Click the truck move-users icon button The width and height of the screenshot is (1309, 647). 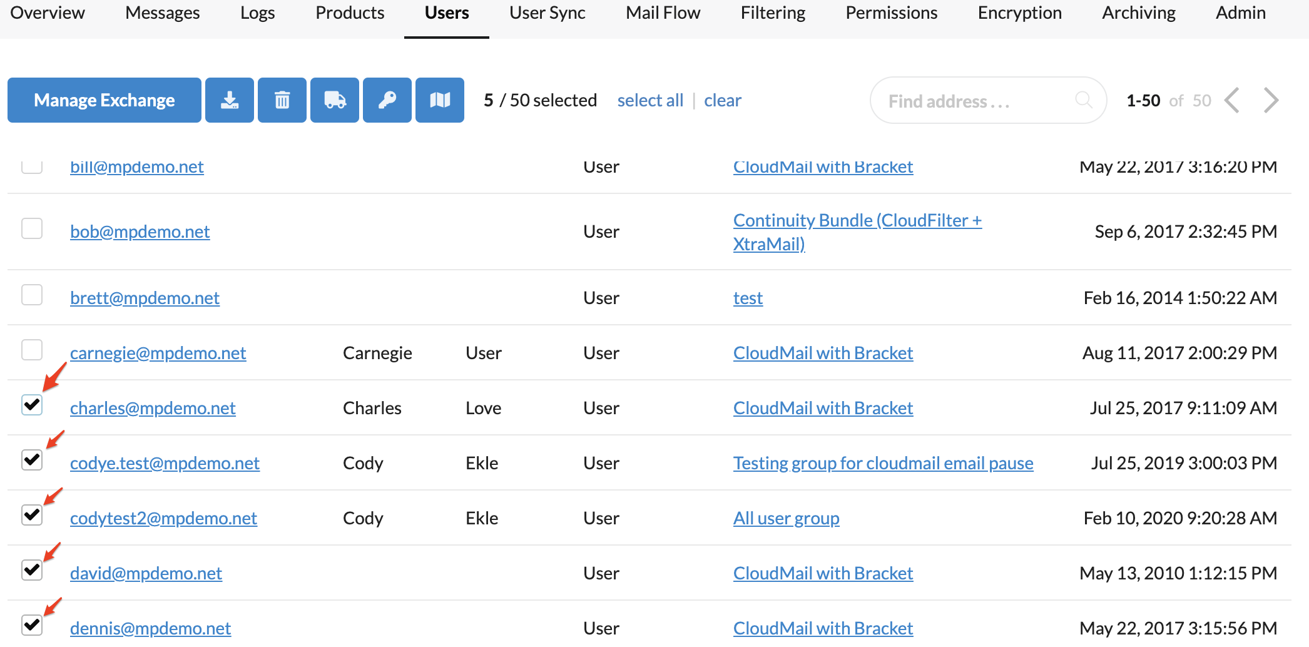click(x=335, y=100)
